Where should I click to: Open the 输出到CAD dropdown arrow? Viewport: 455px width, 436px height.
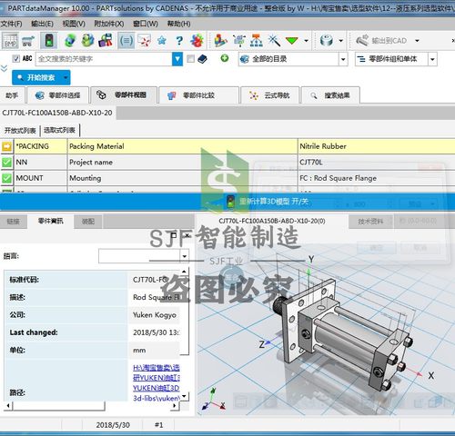[417, 41]
